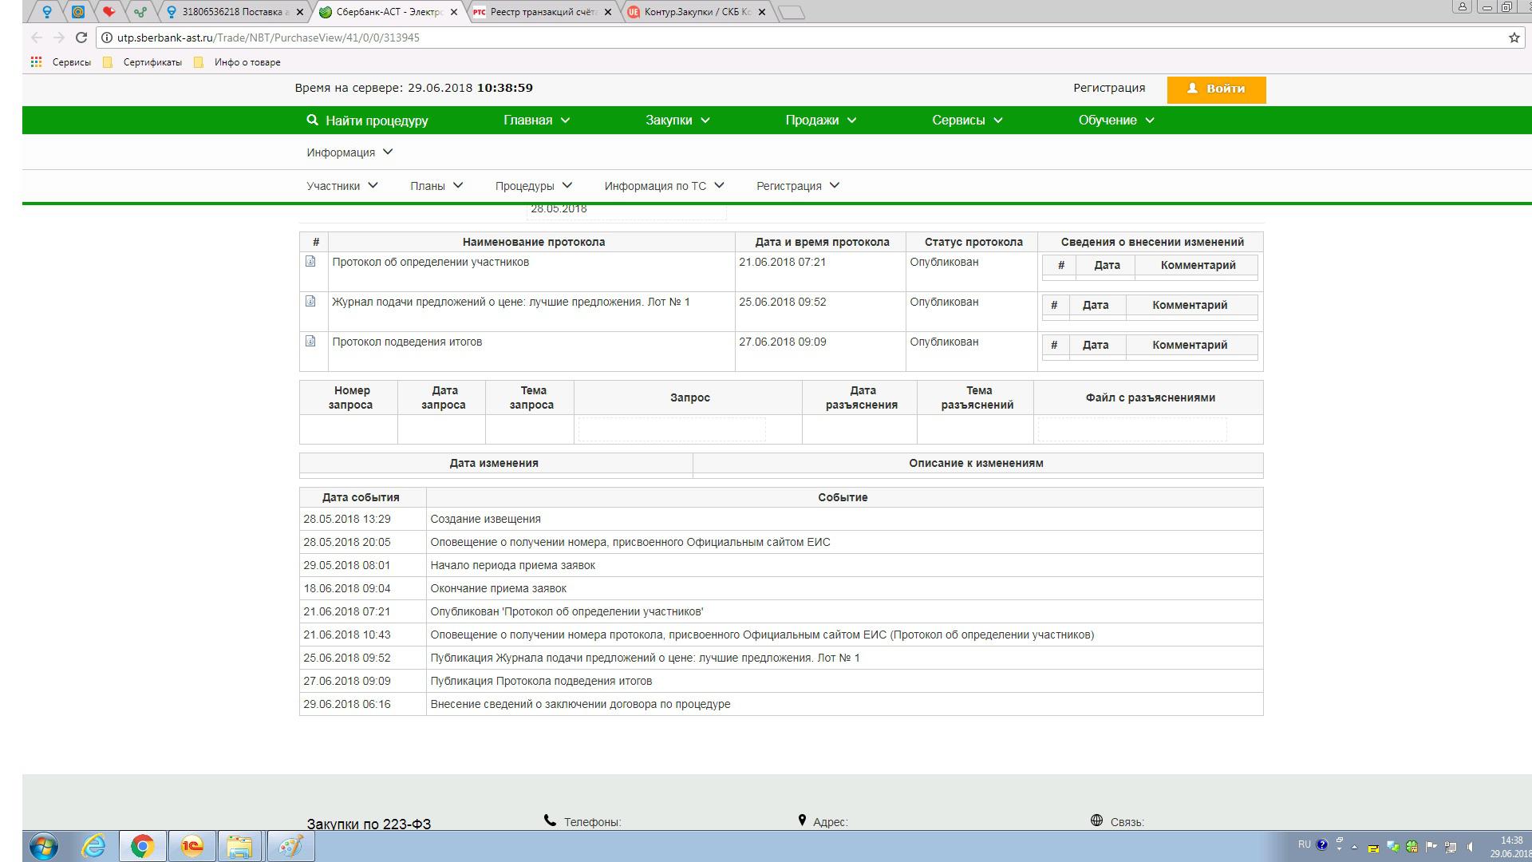1532x862 pixels.
Task: Click event date 29.06.2018 06:16
Action: click(347, 704)
